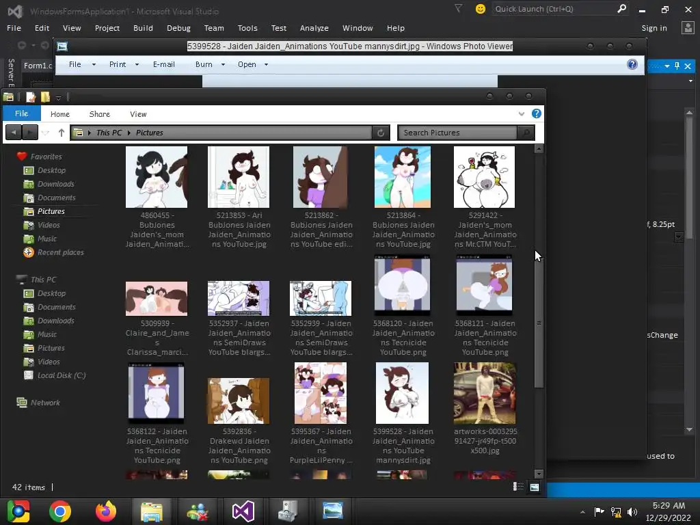This screenshot has width=700, height=525.
Task: Open the Visual Studio Analyze menu
Action: click(x=314, y=28)
